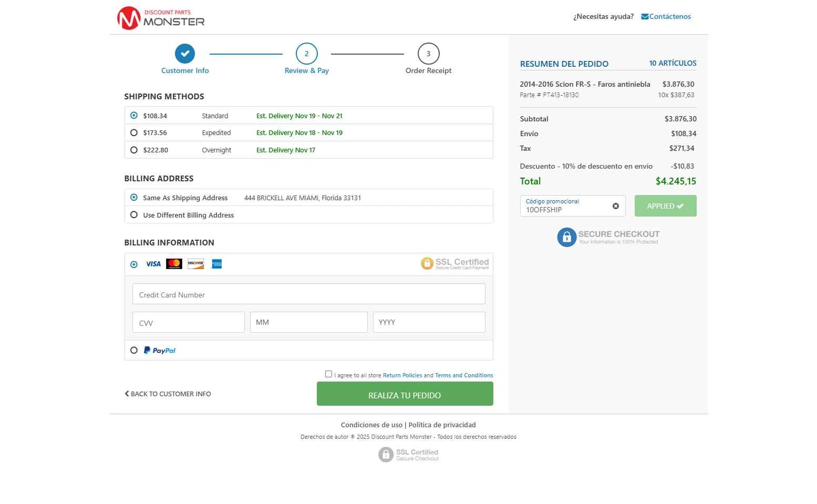Choose Use Different Billing Address
Image resolution: width=817 pixels, height=504 pixels.
(x=134, y=215)
